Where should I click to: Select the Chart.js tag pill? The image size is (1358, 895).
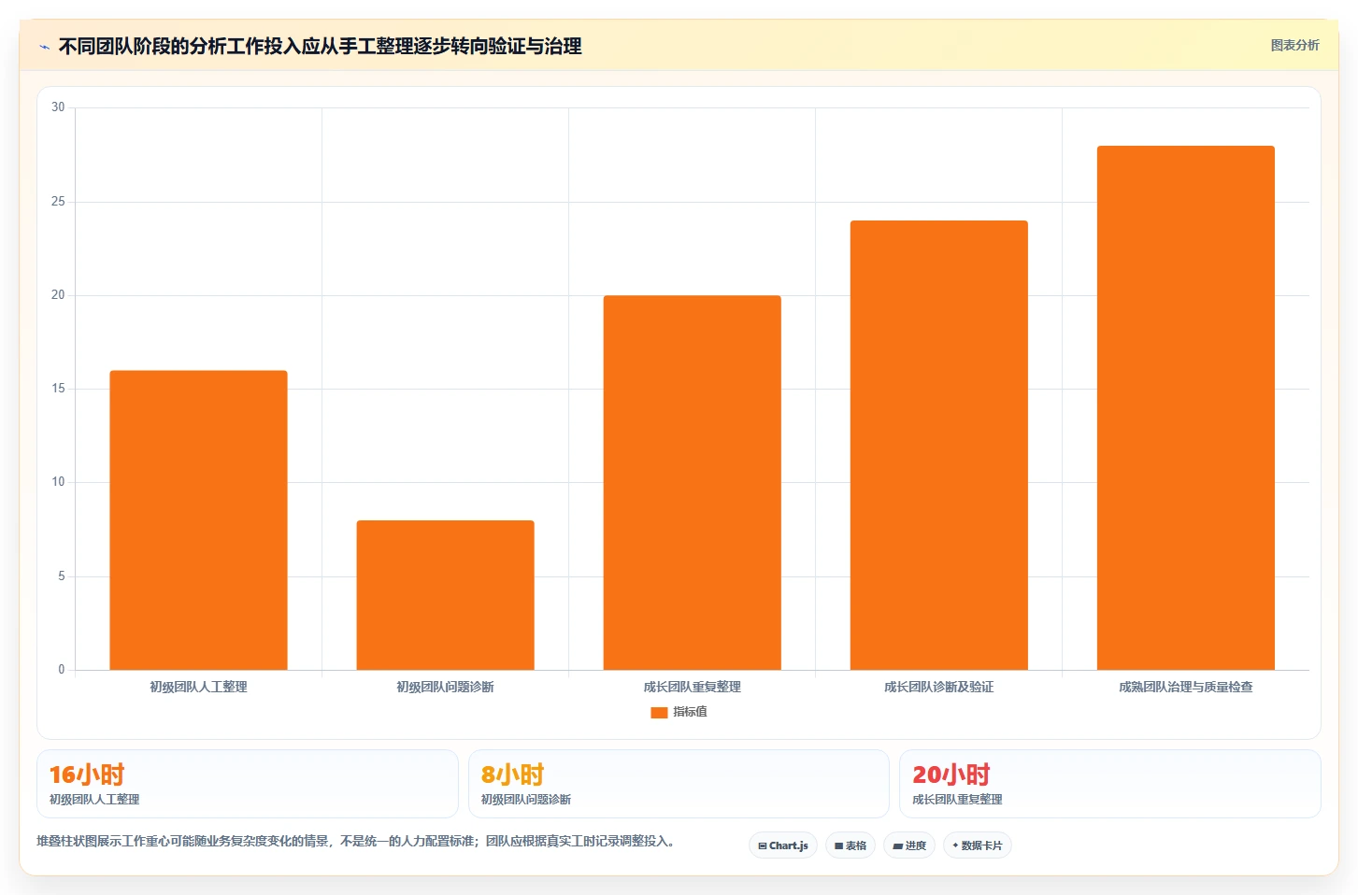(x=783, y=845)
